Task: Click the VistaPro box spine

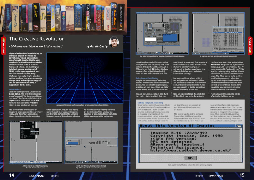Action: [x=98, y=18]
